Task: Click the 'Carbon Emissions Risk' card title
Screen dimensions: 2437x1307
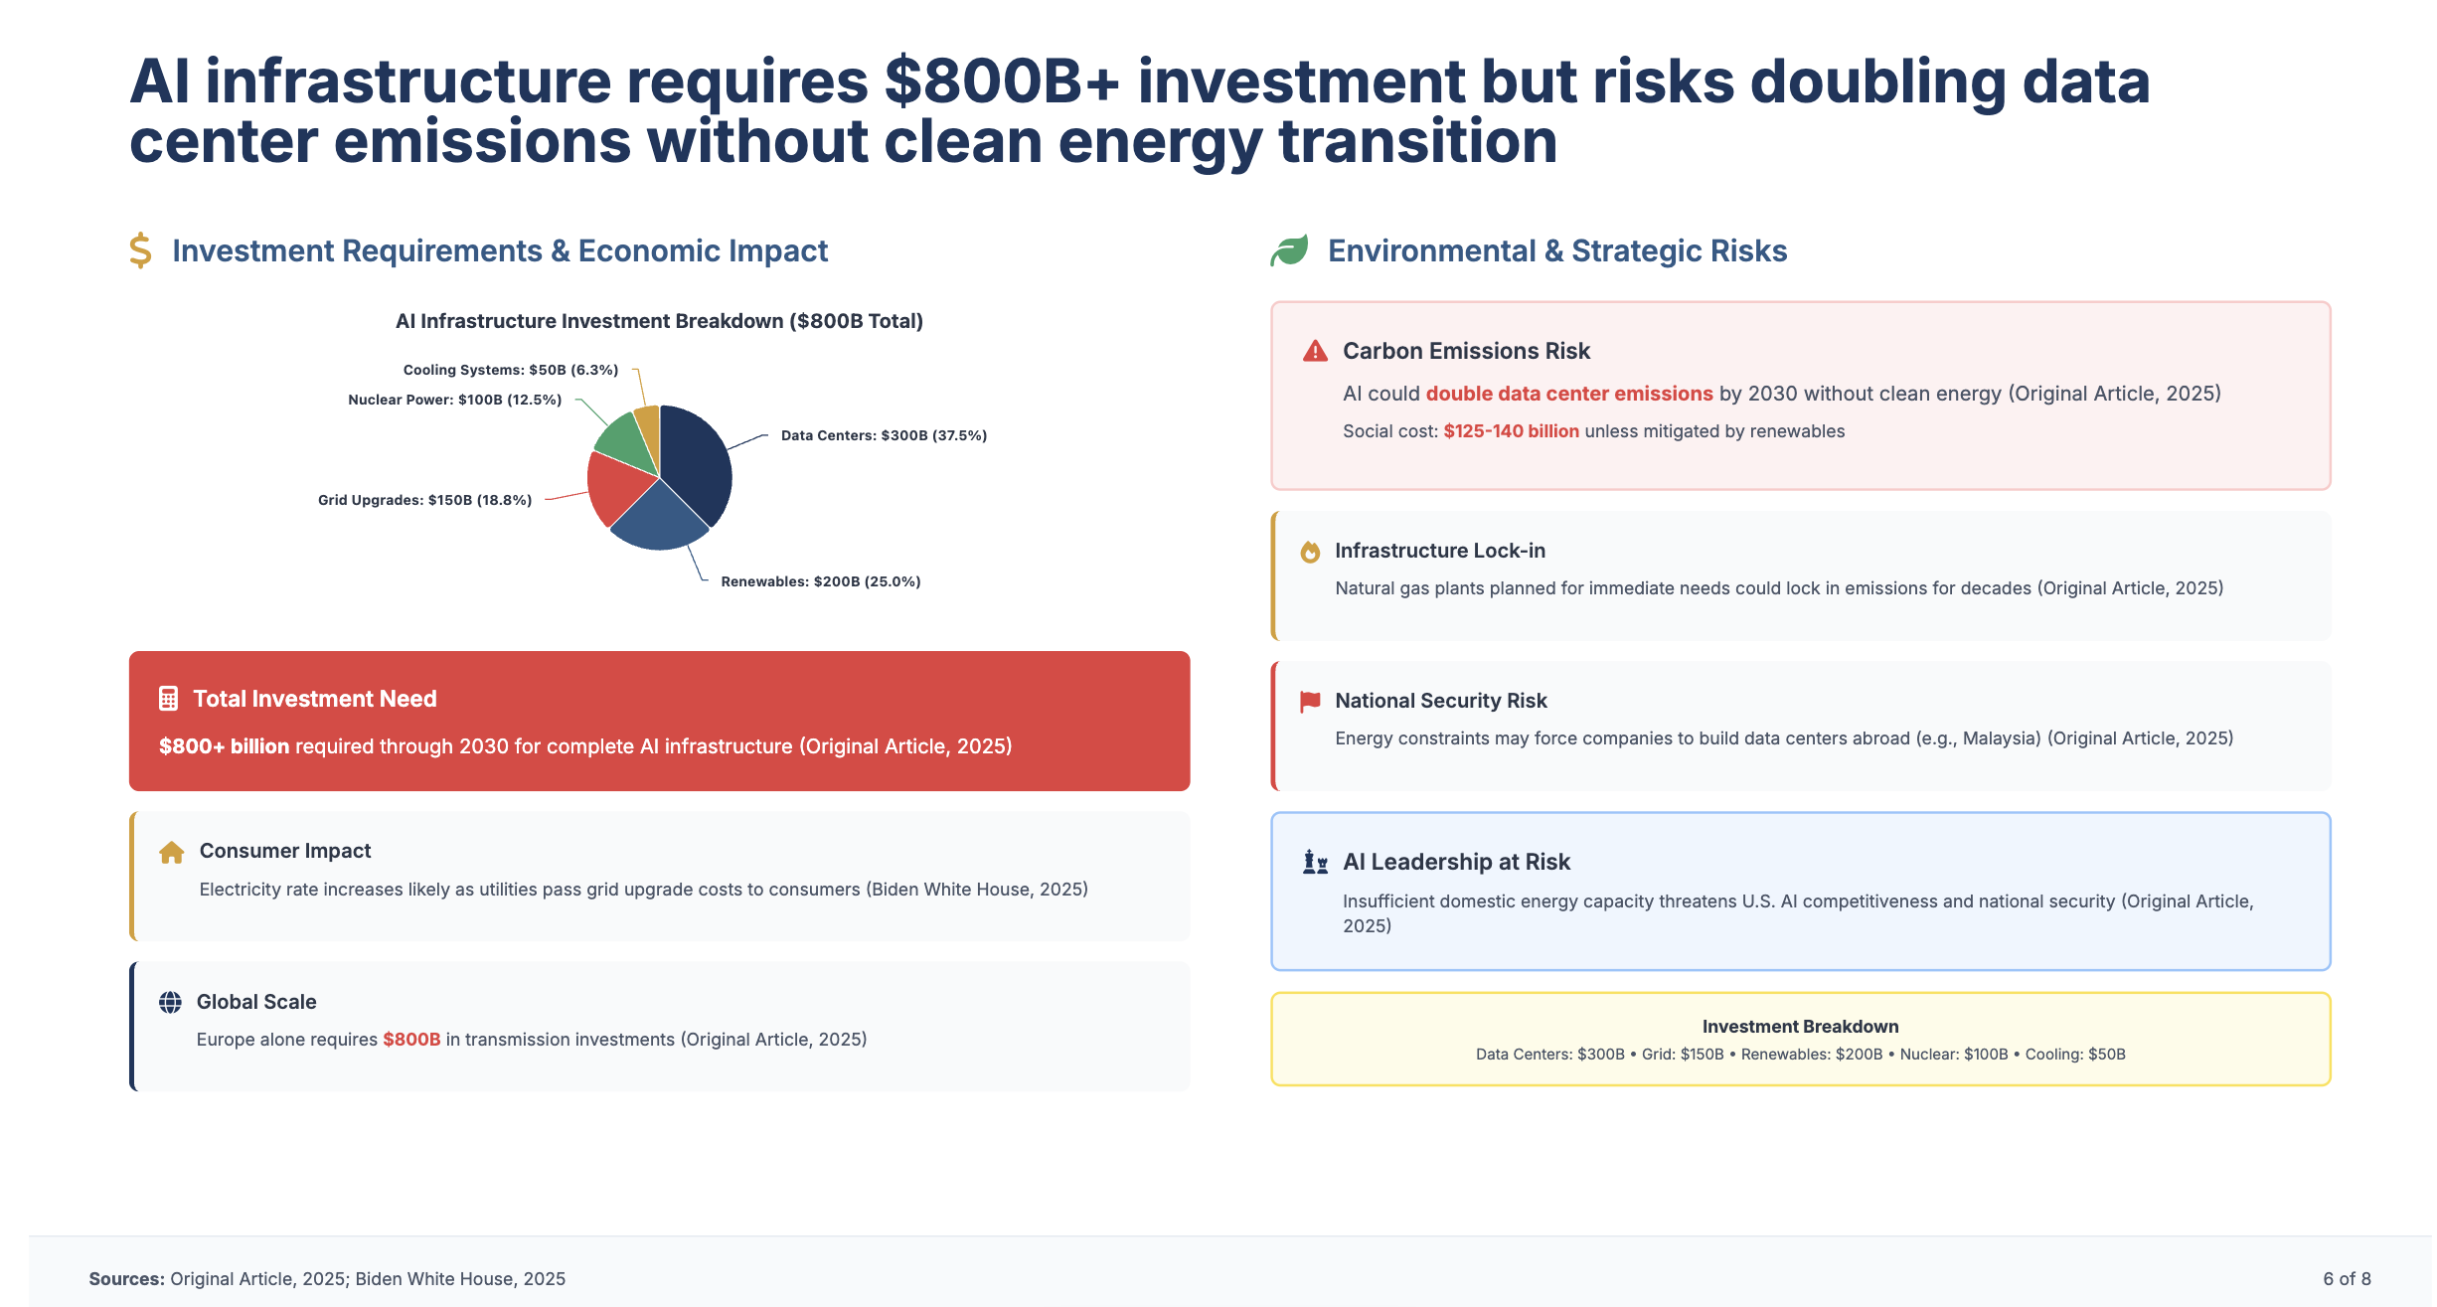Action: pyautogui.click(x=1467, y=351)
